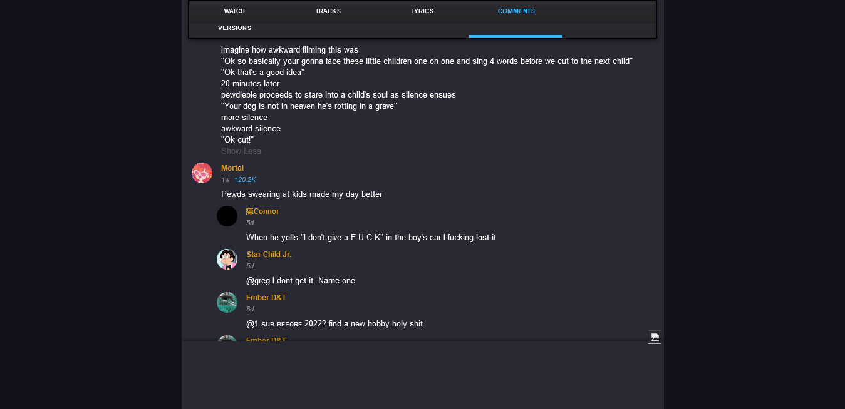The width and height of the screenshot is (845, 409).
Task: Open the VERSIONS tab
Action: pos(234,28)
